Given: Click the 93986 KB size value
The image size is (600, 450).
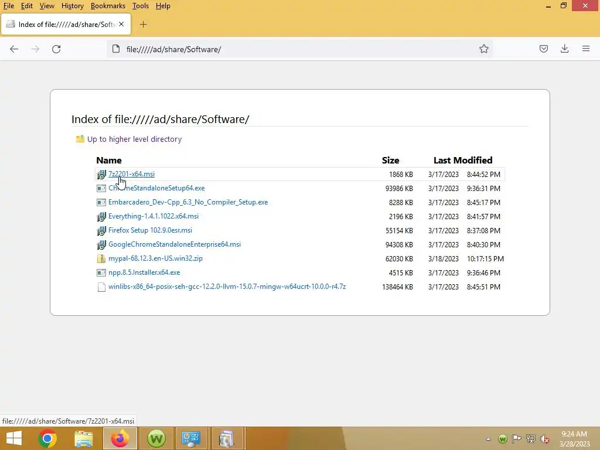Looking at the screenshot, I should [398, 188].
